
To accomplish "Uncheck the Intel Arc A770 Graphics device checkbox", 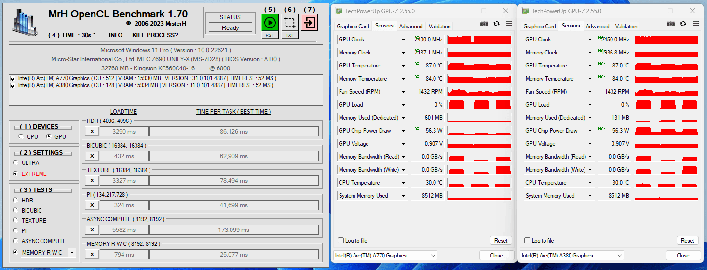I will (13, 78).
